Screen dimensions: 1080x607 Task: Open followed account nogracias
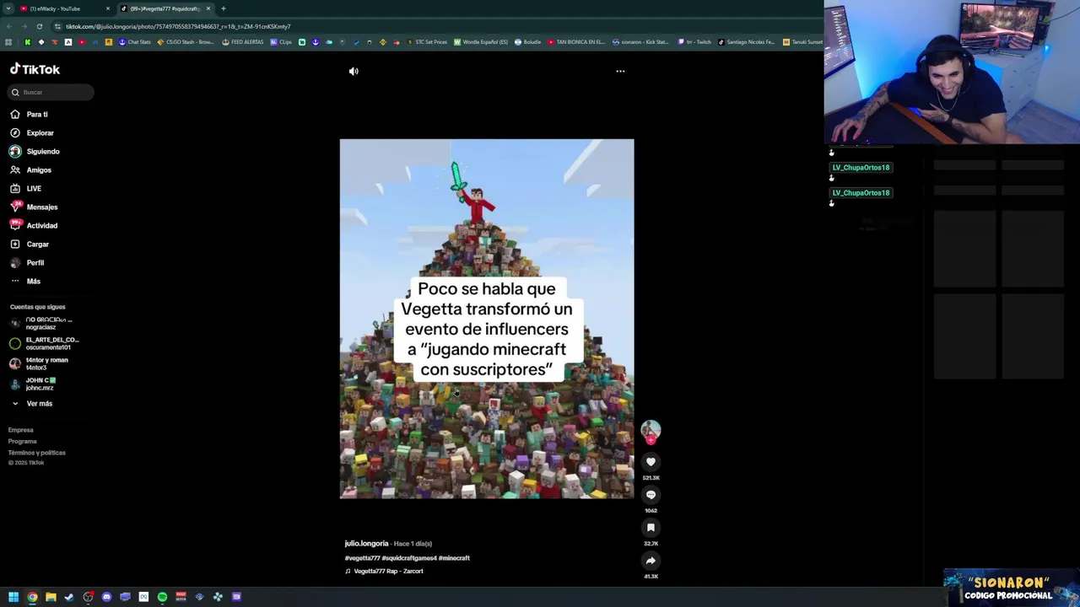(x=41, y=323)
